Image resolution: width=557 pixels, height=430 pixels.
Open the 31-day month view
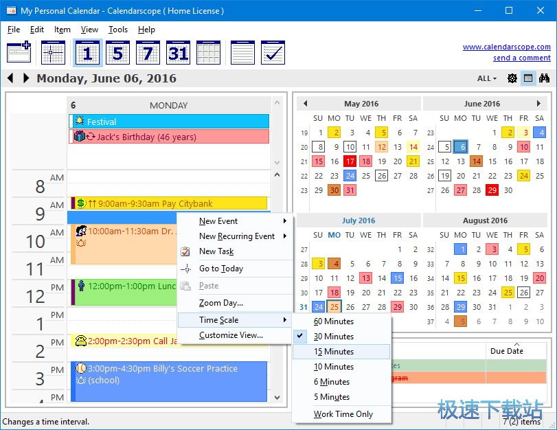click(x=178, y=53)
